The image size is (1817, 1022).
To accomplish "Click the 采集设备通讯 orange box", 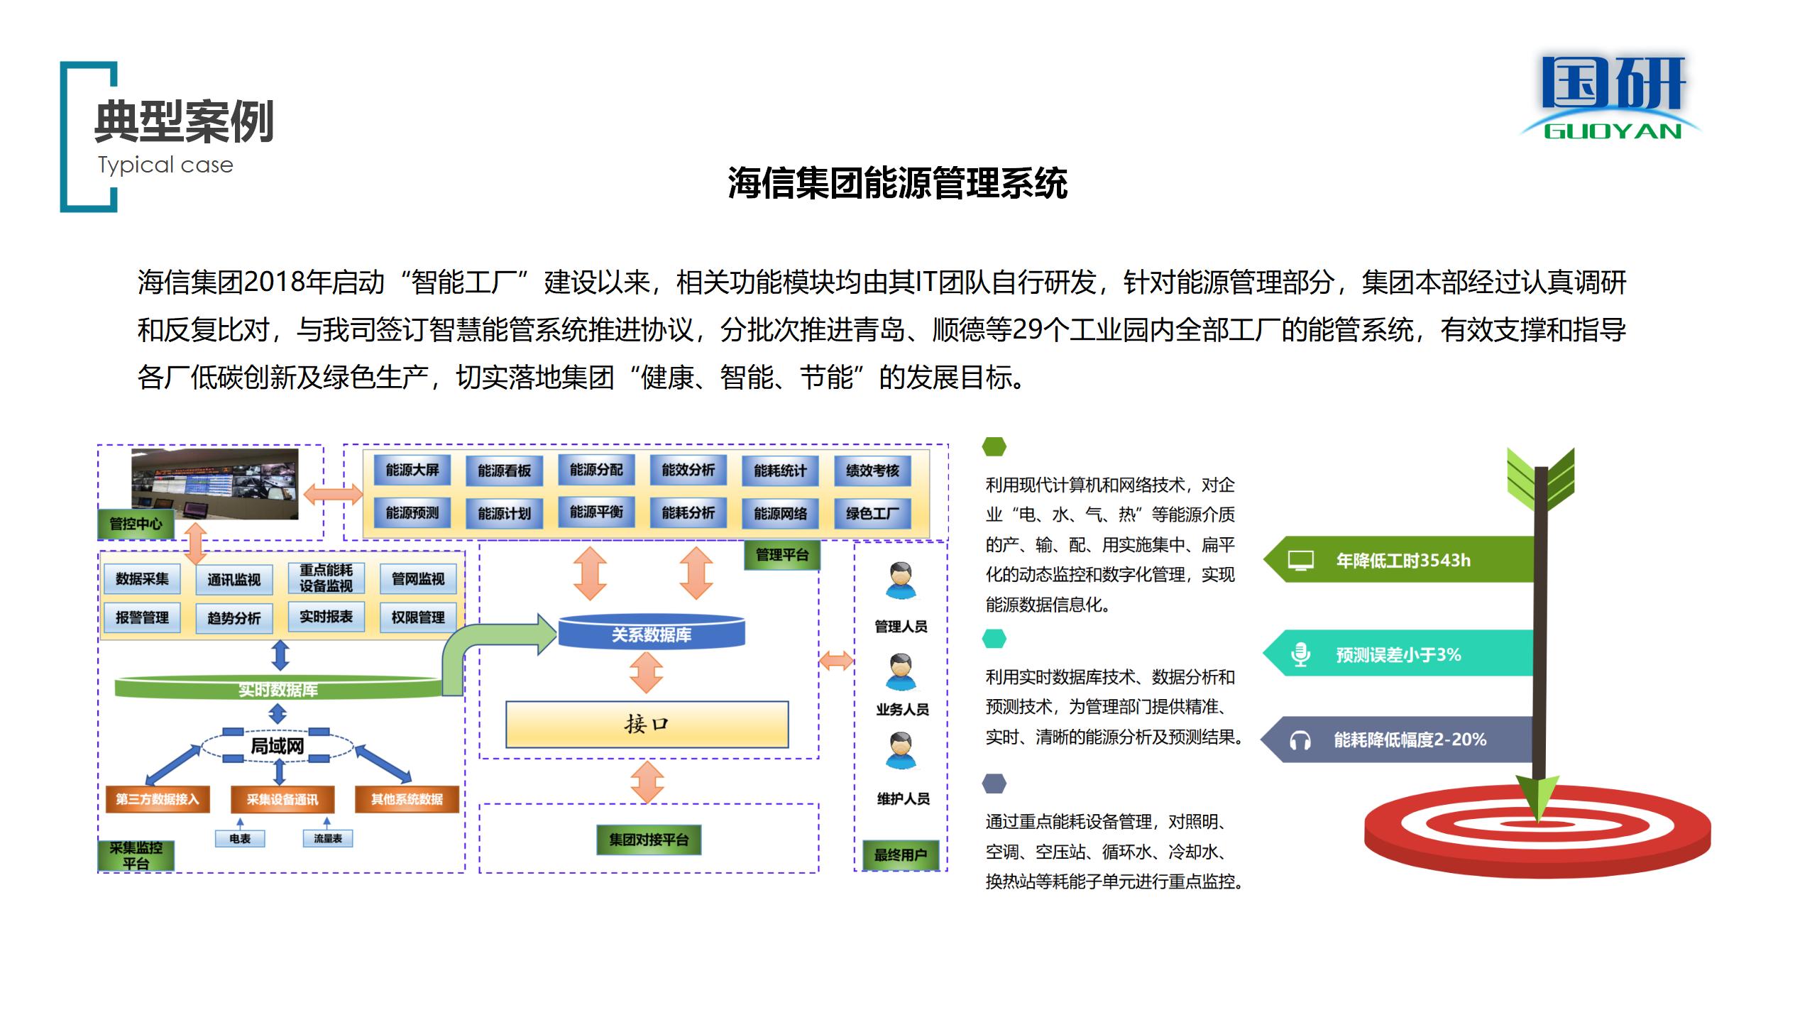I will click(x=282, y=799).
